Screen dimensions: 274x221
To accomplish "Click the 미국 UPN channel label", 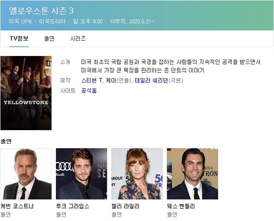I will [20, 21].
